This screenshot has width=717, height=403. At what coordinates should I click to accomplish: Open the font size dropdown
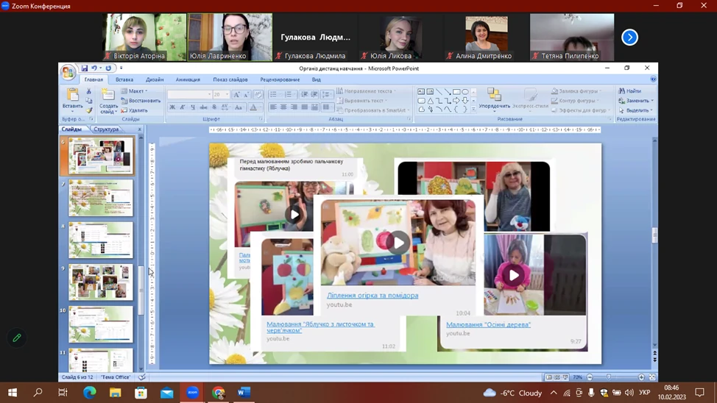(227, 94)
